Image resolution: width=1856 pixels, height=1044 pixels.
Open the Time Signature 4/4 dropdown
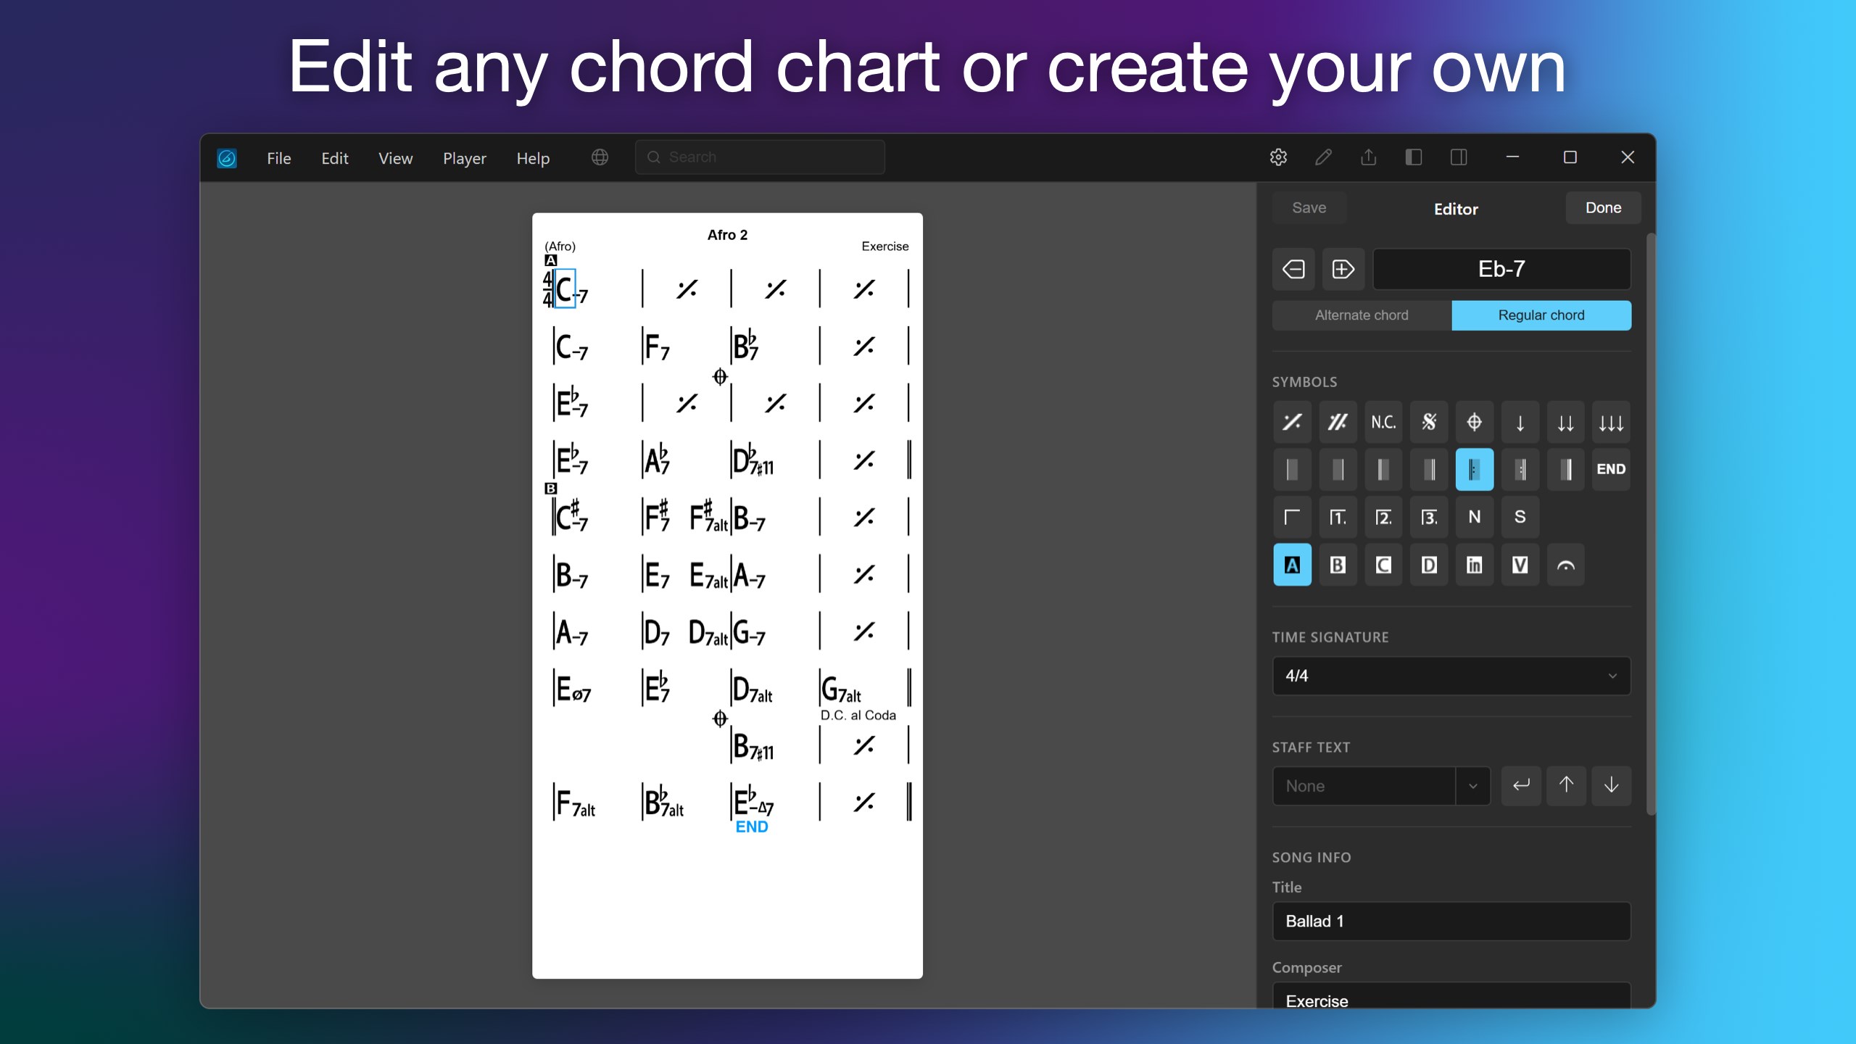[x=1451, y=676]
